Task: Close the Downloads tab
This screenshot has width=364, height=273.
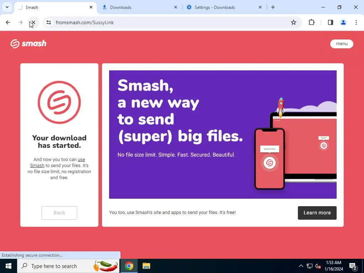Action: pyautogui.click(x=176, y=7)
